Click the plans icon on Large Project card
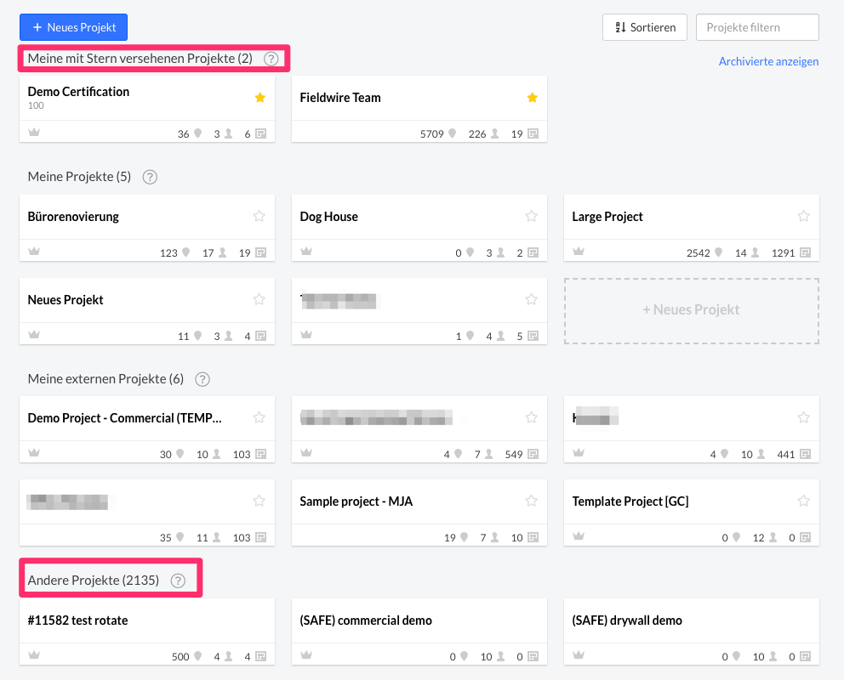The height and width of the screenshot is (680, 844). coord(804,252)
